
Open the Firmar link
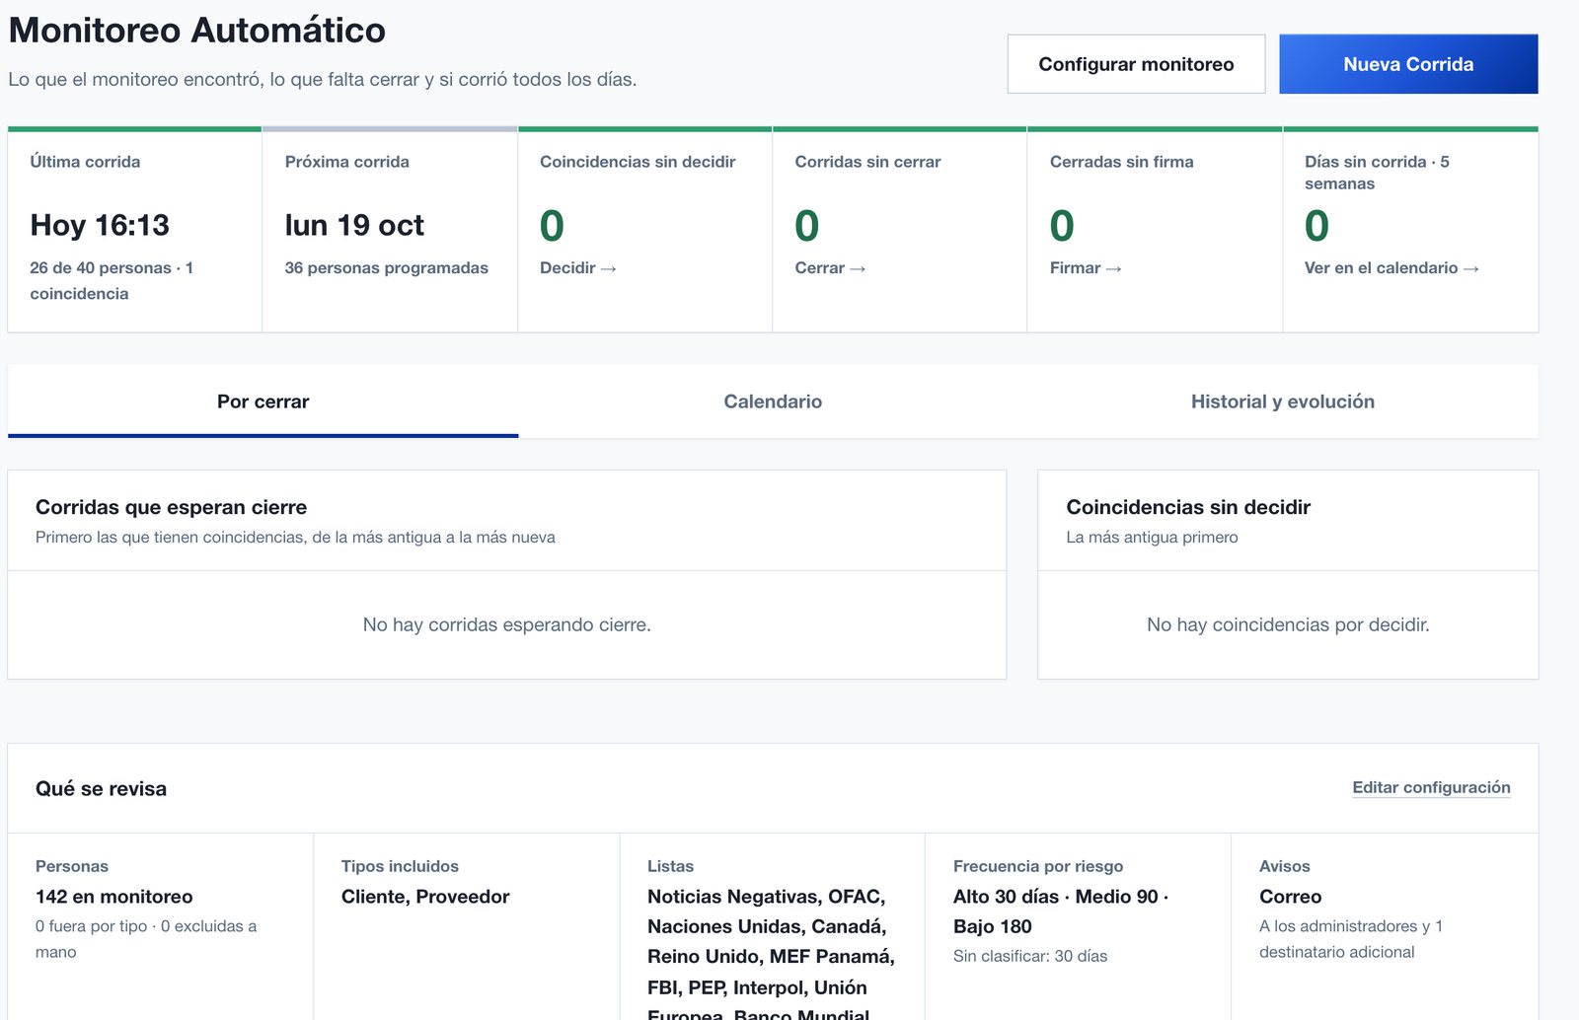pyautogui.click(x=1086, y=268)
